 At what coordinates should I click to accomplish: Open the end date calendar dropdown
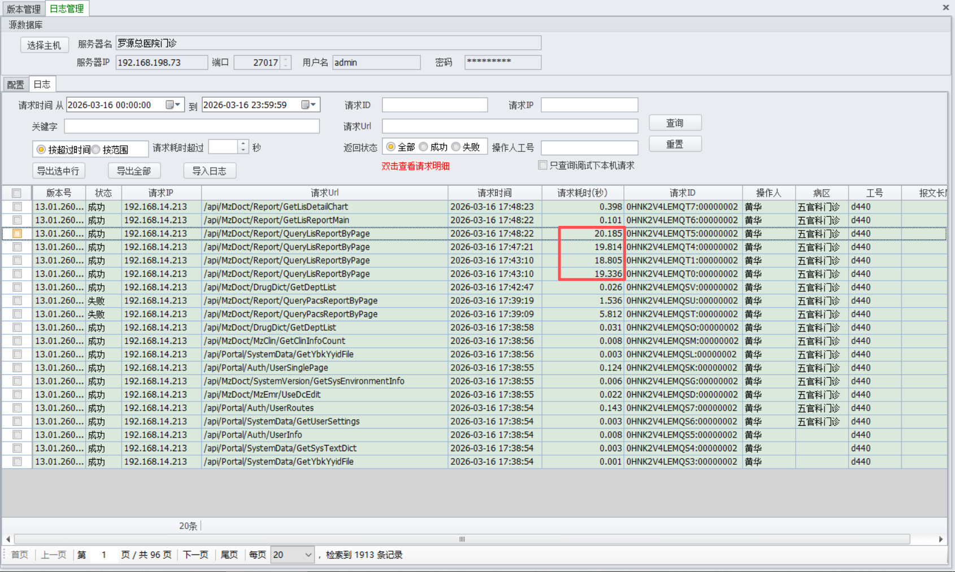coord(309,105)
